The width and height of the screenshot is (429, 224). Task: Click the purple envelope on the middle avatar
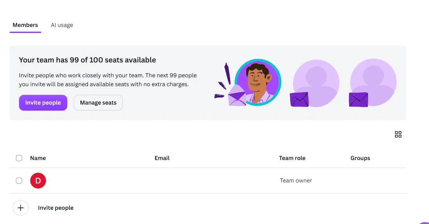click(x=299, y=99)
